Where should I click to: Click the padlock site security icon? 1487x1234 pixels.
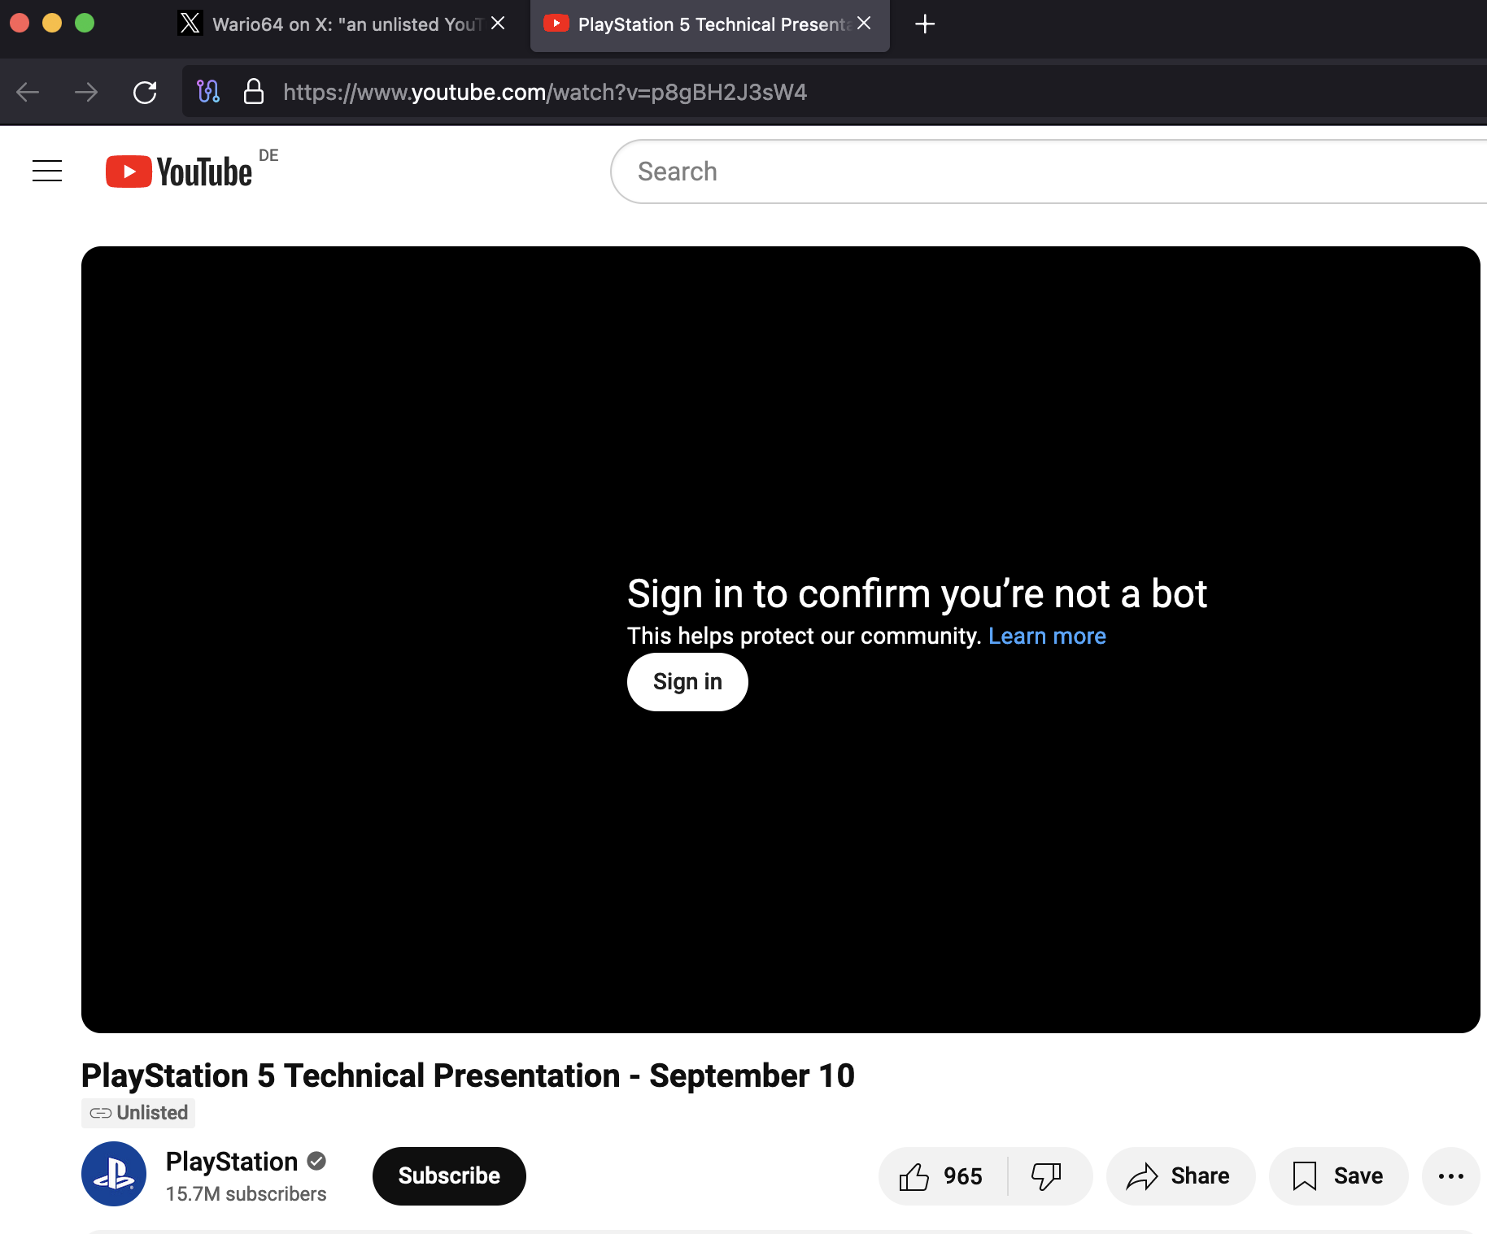(254, 91)
